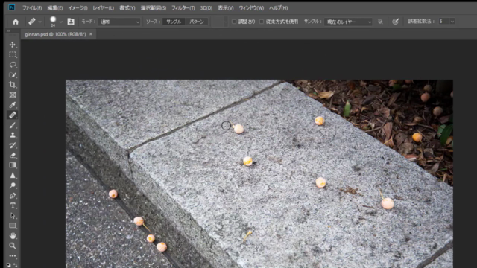This screenshot has height=268, width=477.
Task: Select the Path Selection arrow tool
Action: point(13,216)
